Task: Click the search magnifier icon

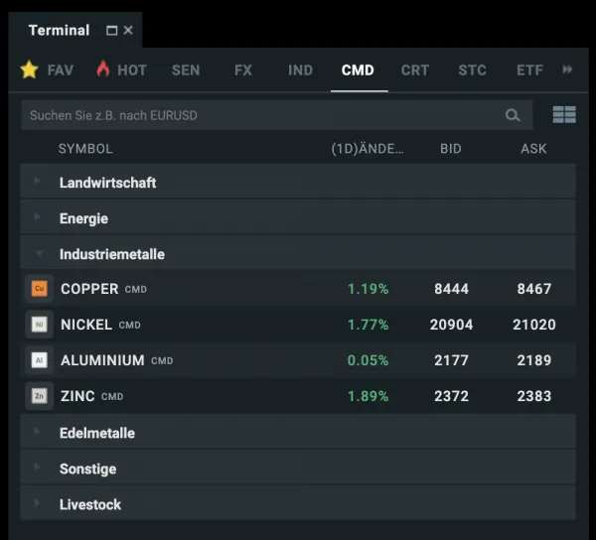Action: tap(513, 115)
